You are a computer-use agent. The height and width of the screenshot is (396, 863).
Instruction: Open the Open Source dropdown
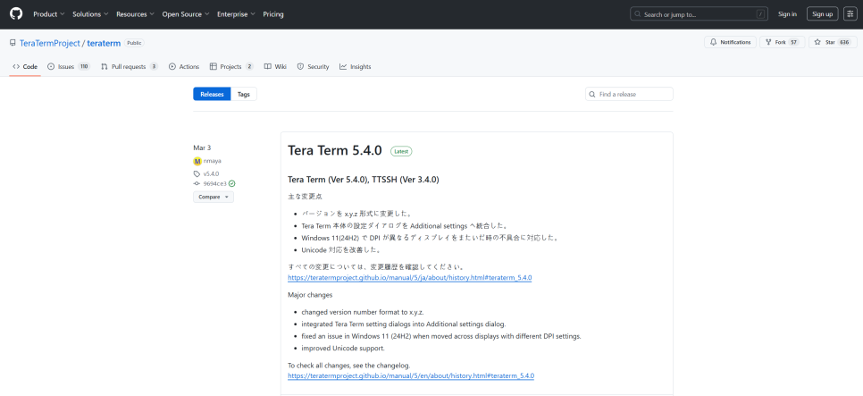coord(186,14)
